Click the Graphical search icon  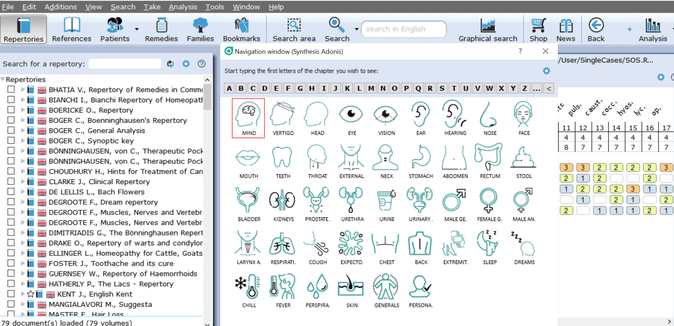[488, 30]
